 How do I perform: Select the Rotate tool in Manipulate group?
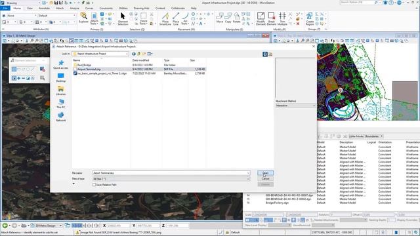pyautogui.click(x=236, y=18)
